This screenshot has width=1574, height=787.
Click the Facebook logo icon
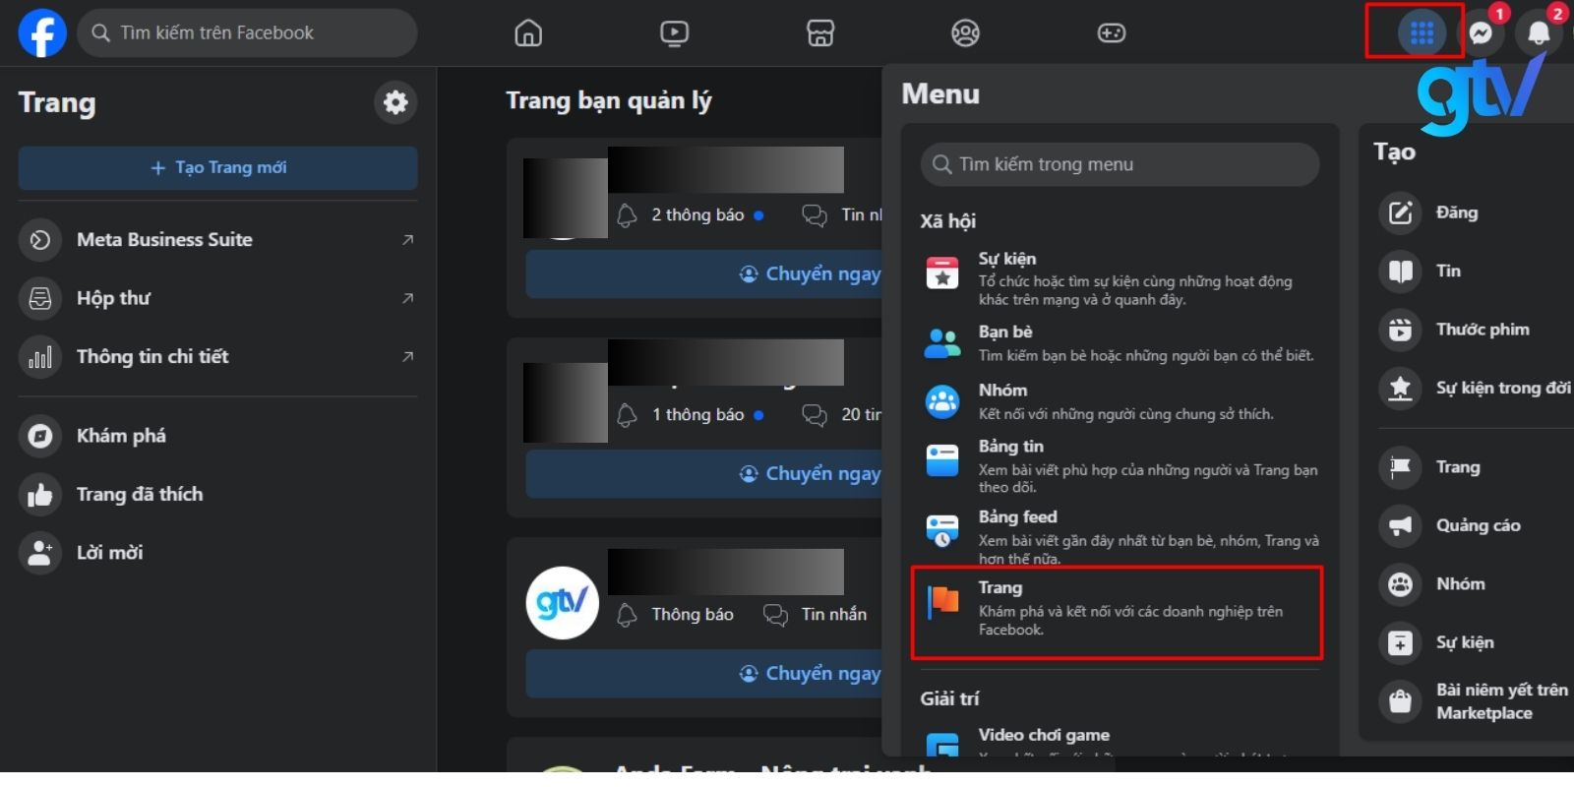(42, 32)
